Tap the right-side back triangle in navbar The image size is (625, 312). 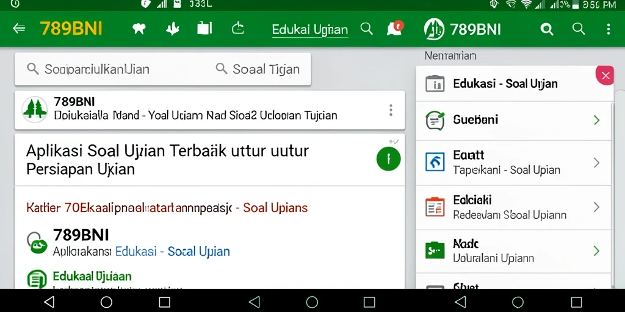460,302
